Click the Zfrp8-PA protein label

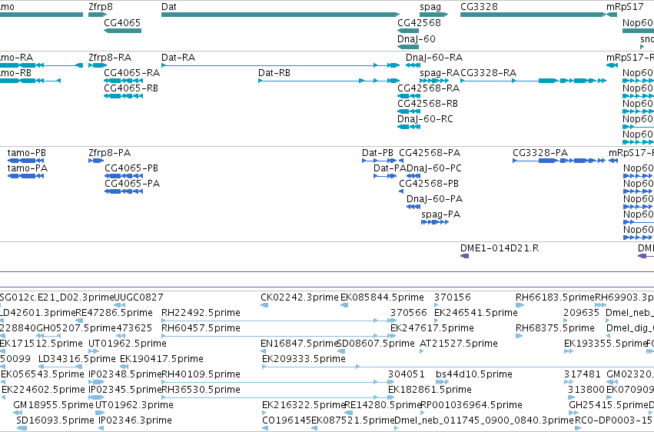tap(109, 153)
